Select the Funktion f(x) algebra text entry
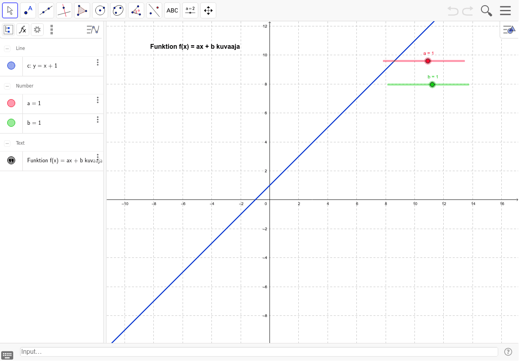Image resolution: width=519 pixels, height=361 pixels. (52, 161)
